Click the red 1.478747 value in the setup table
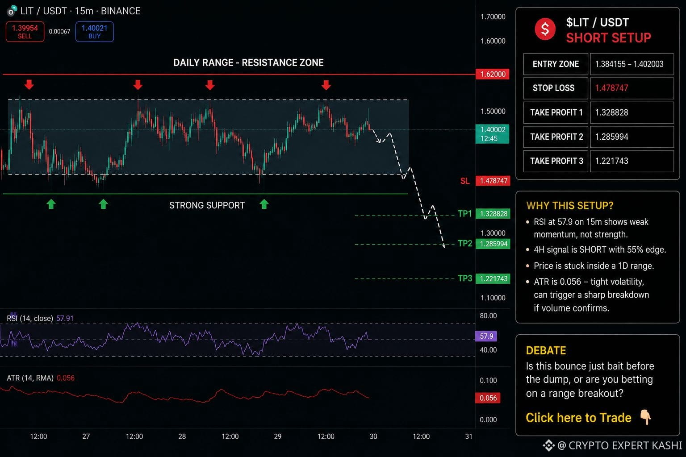 pyautogui.click(x=611, y=88)
